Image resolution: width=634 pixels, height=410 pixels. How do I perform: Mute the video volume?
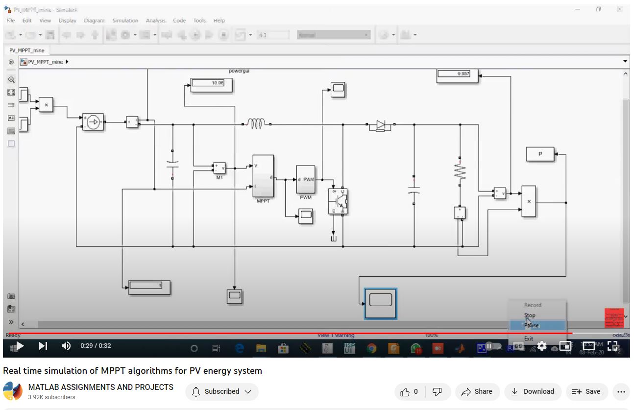(66, 346)
